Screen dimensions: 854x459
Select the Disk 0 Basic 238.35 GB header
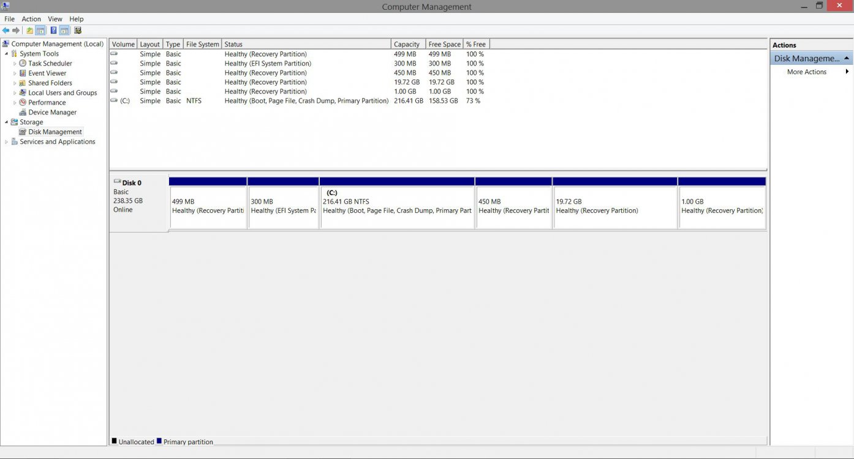(x=139, y=203)
